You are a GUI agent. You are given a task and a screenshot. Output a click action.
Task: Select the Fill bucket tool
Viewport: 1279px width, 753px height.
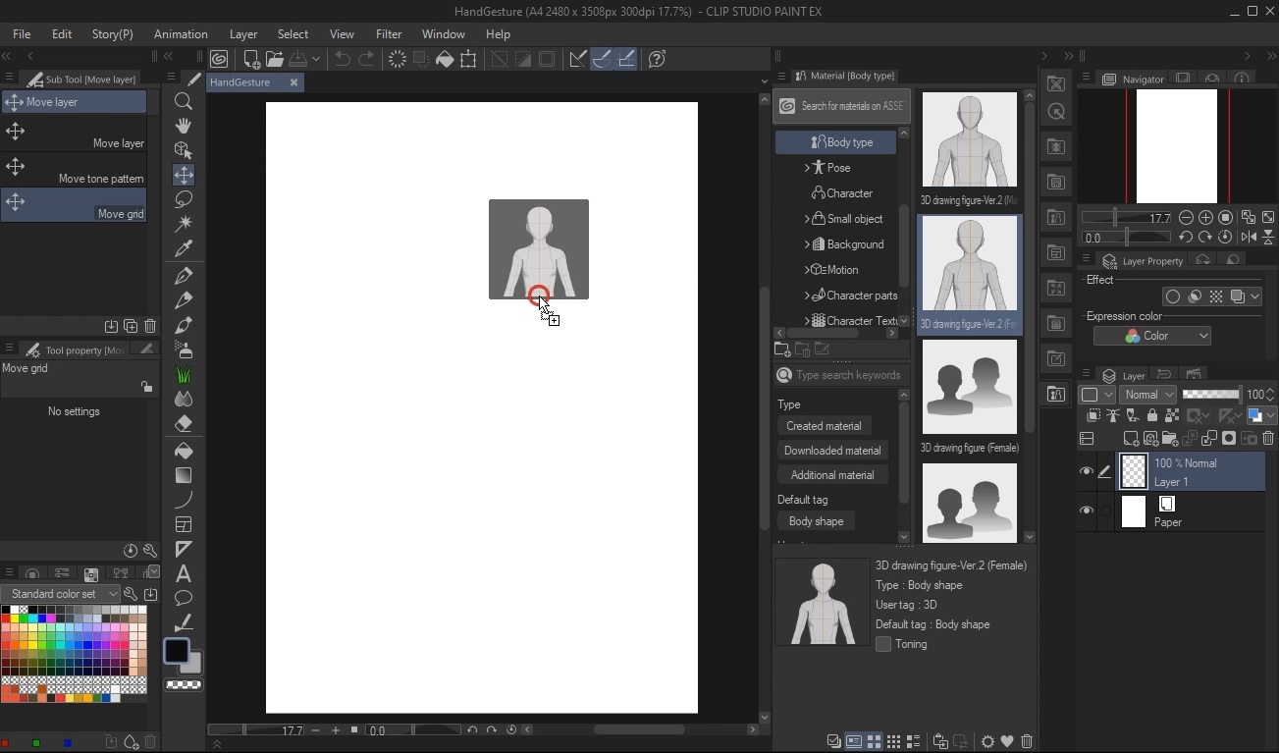pos(184,451)
